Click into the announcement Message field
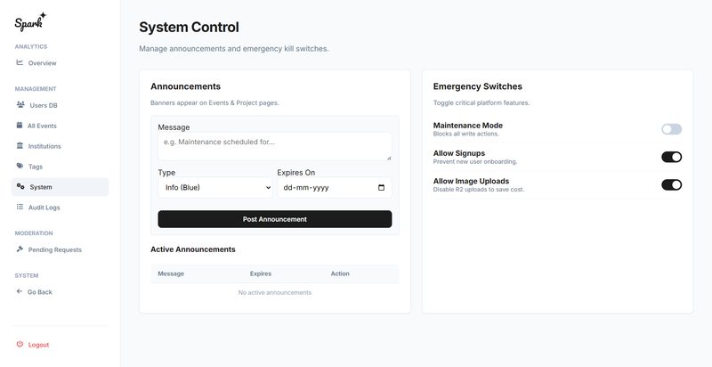This screenshot has height=367, width=712. tap(274, 146)
